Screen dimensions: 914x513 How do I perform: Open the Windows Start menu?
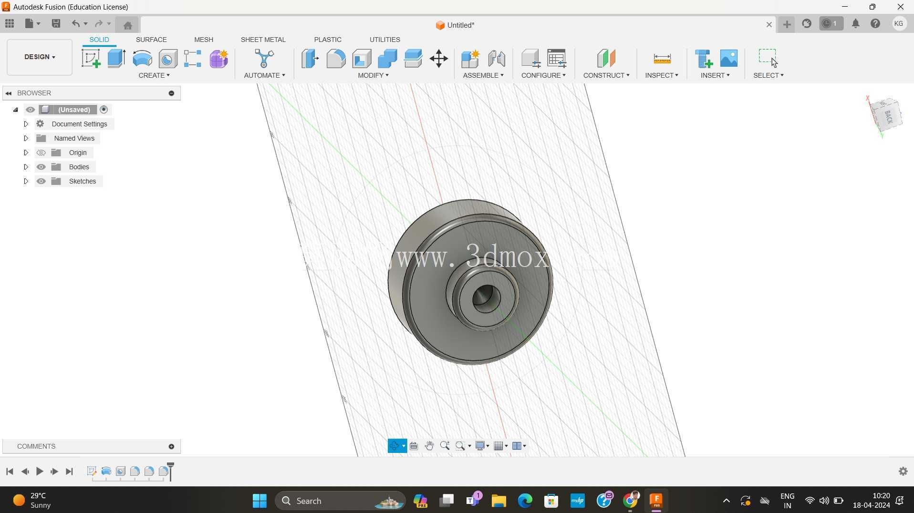point(260,501)
